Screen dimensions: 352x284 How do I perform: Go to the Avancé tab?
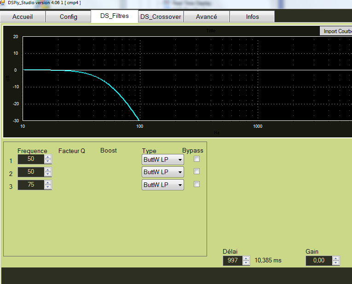coord(207,17)
